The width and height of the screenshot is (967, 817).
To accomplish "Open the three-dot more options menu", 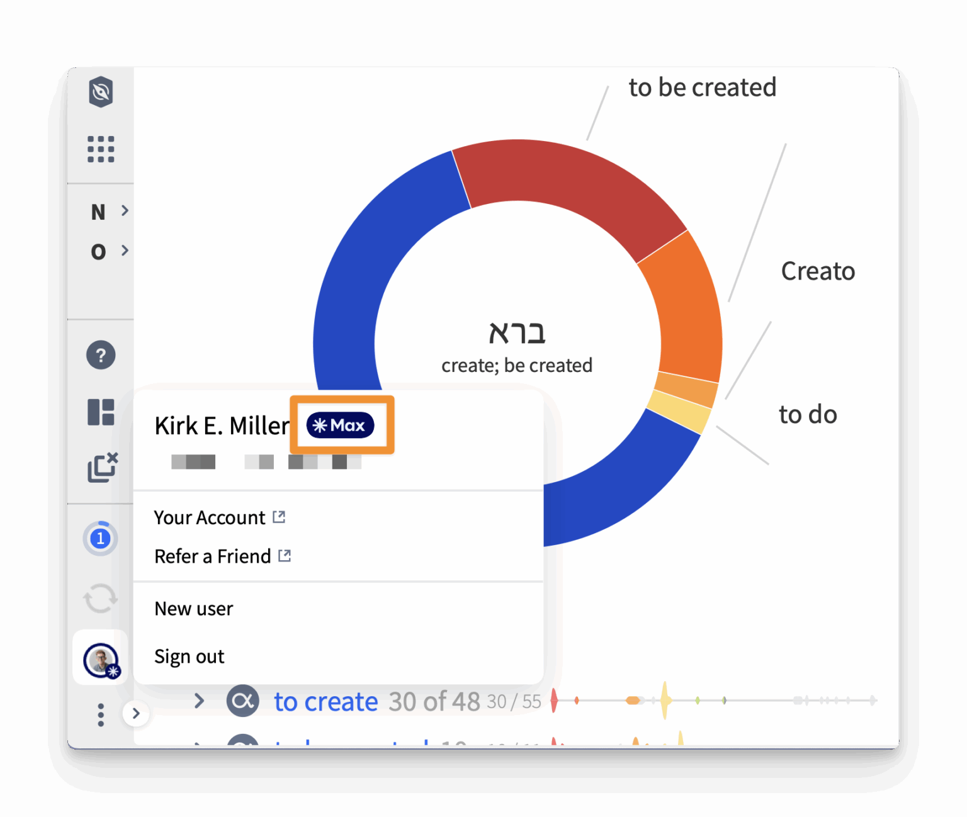I will tap(101, 715).
